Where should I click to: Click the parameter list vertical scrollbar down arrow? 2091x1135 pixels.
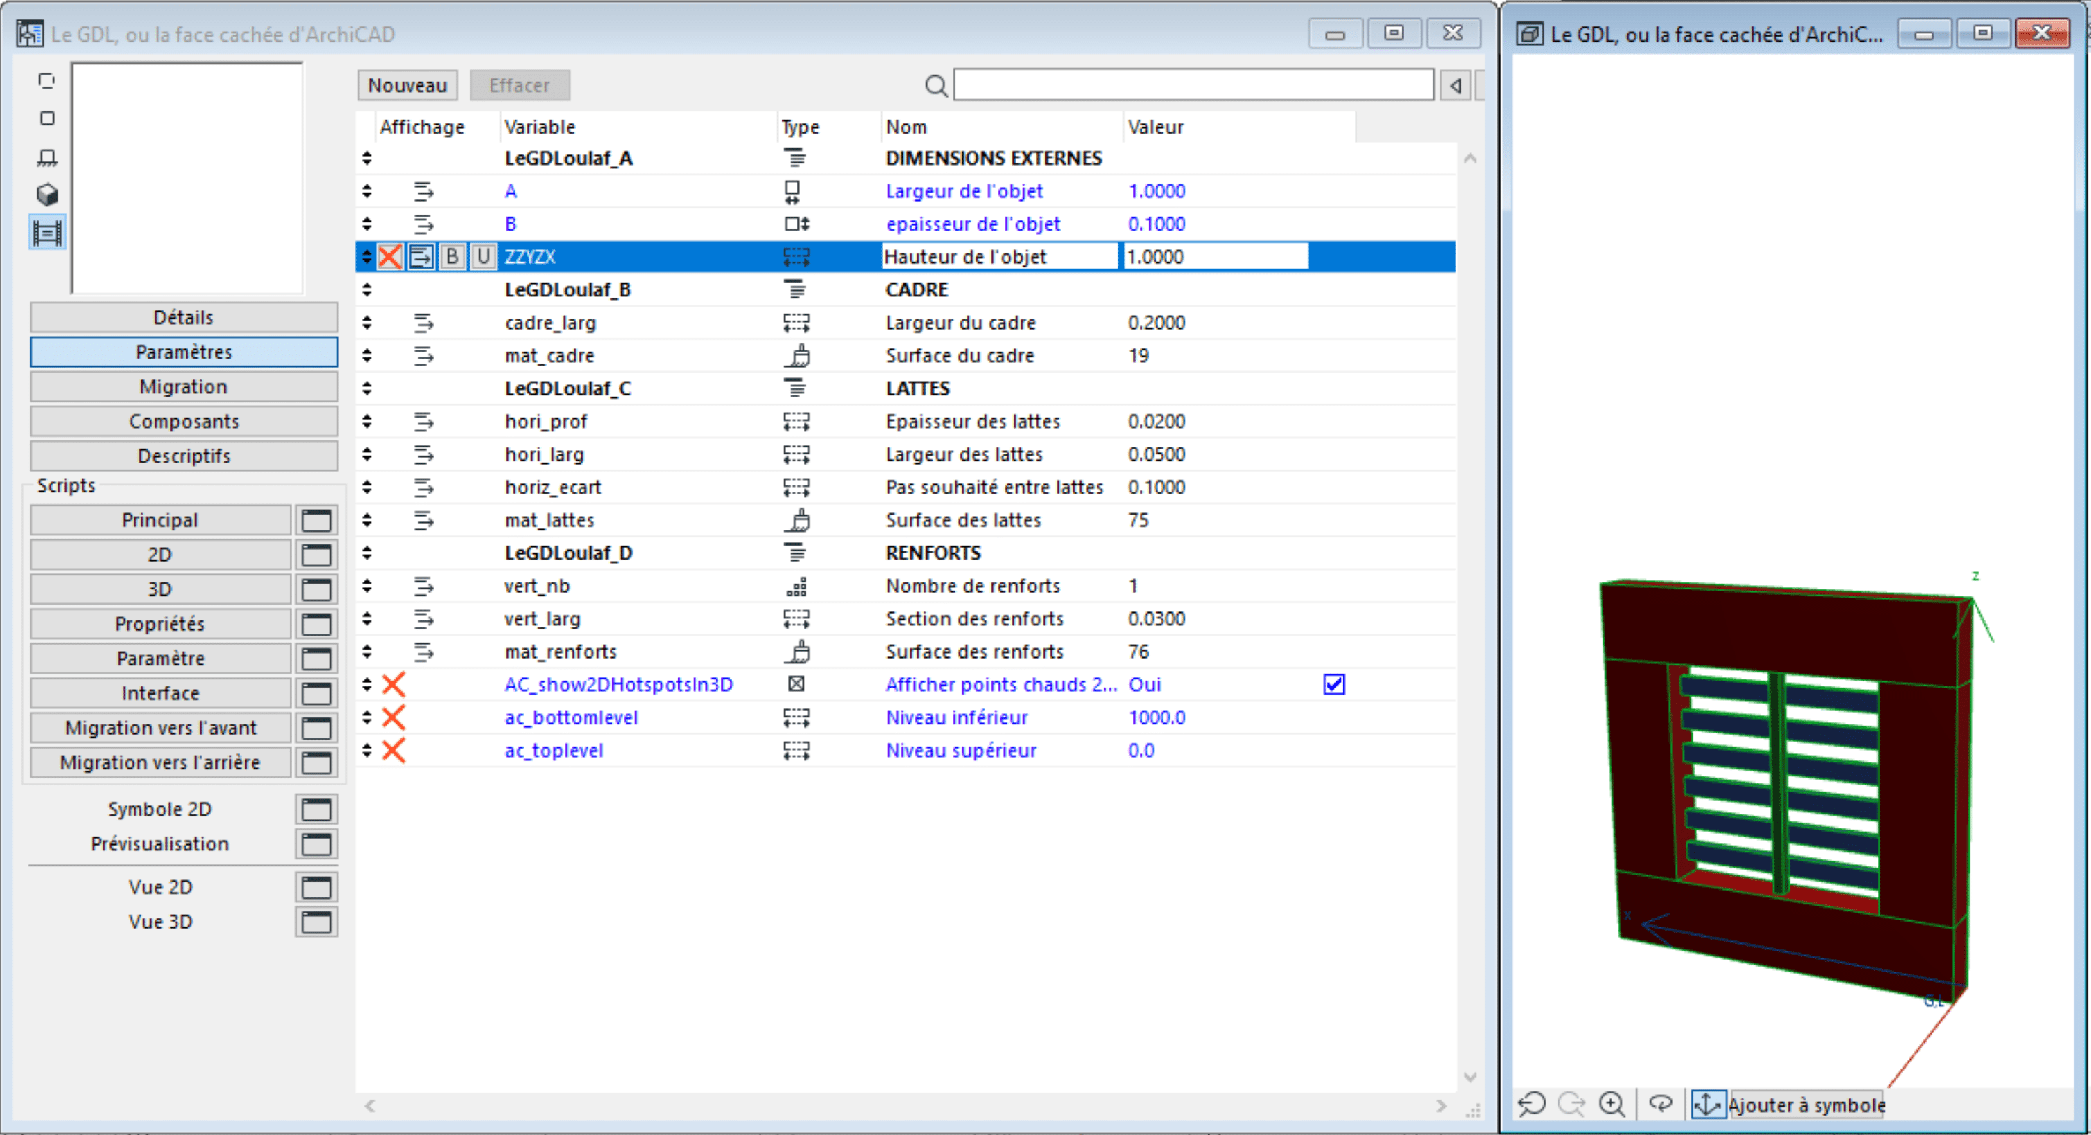point(1470,1077)
